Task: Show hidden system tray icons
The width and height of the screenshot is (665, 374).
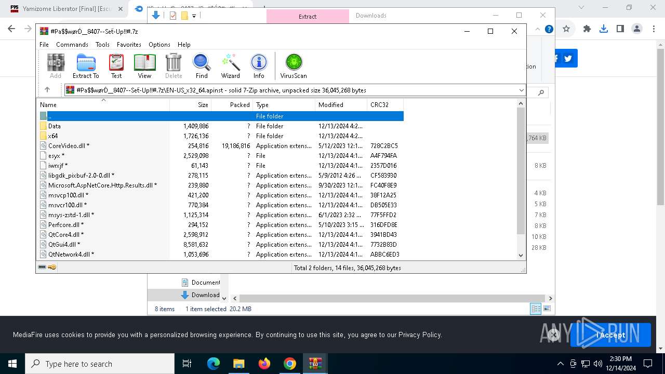Action: coord(560,364)
